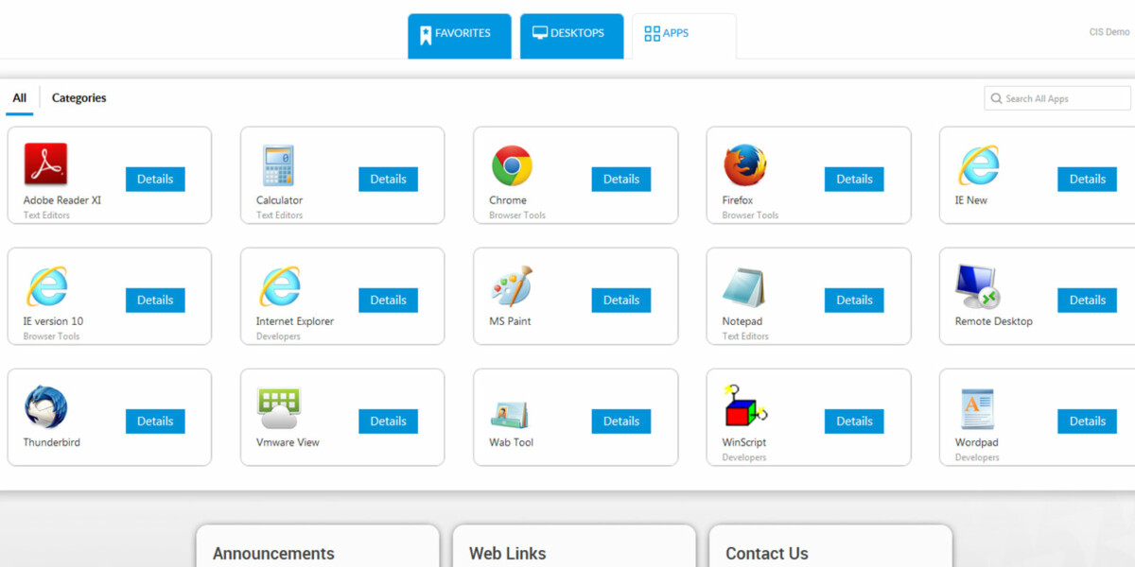Viewport: 1135px width, 567px height.
Task: Open the Favorites tab
Action: click(x=460, y=36)
